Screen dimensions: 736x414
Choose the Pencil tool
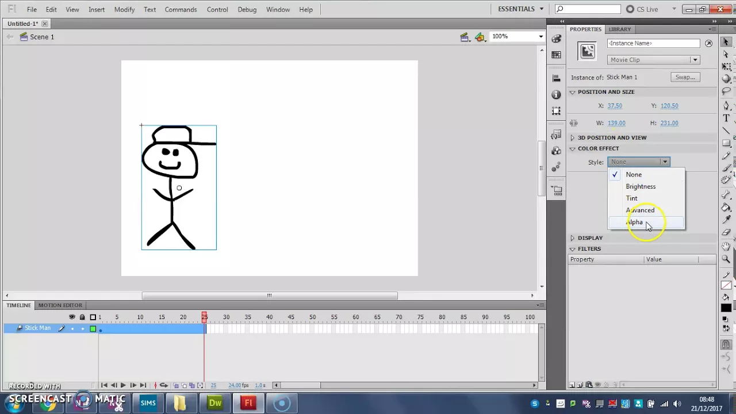point(726,156)
